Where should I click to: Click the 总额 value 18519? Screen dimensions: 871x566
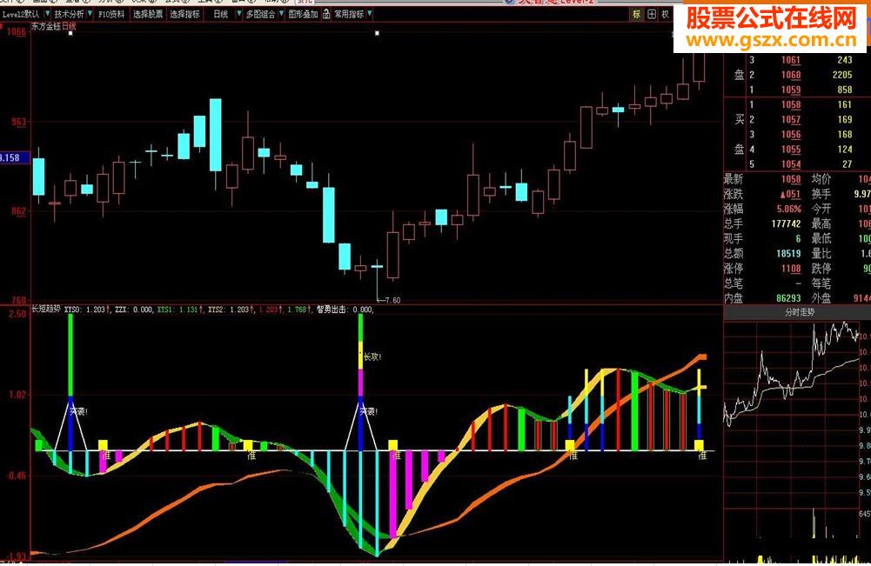click(x=788, y=254)
